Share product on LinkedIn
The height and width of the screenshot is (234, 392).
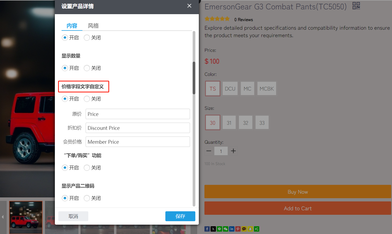[x=232, y=229]
